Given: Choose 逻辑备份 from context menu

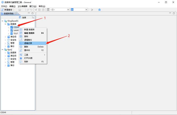Looking at the screenshot, I should click(33, 40).
